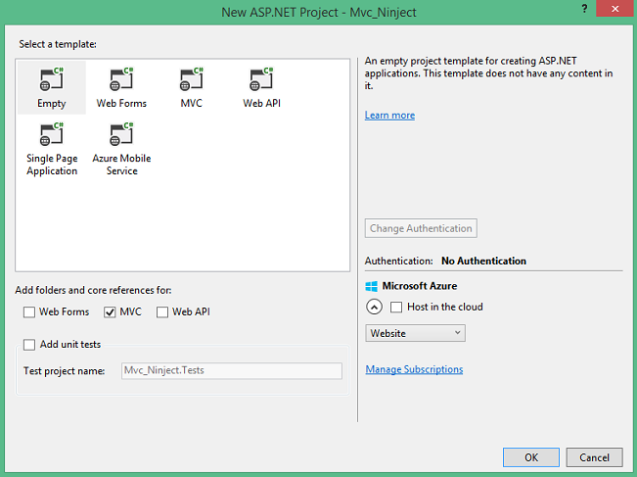
Task: Open the dialog help question mark
Action: pos(584,9)
